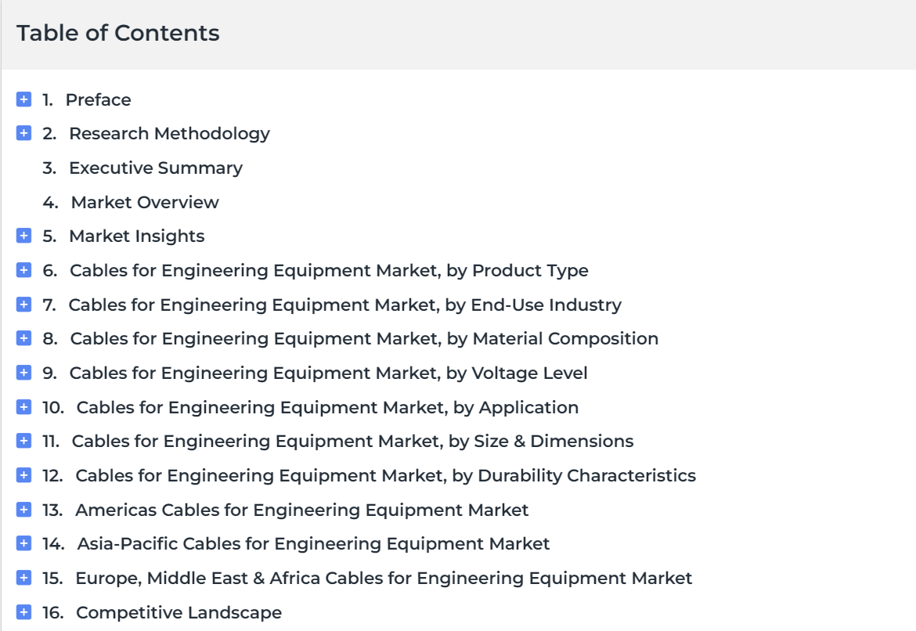The height and width of the screenshot is (631, 916).
Task: Open the Executive Summary entry
Action: coord(155,168)
